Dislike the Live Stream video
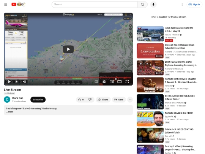Image resolution: width=205 pixels, height=154 pixels. (x=90, y=100)
